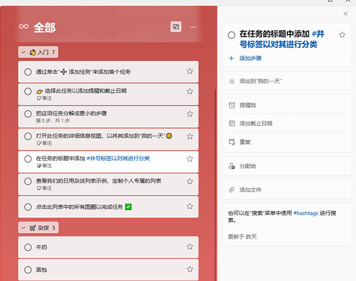Toggle completion circle in task detail panel
Image resolution: width=356 pixels, height=281 pixels.
click(231, 35)
